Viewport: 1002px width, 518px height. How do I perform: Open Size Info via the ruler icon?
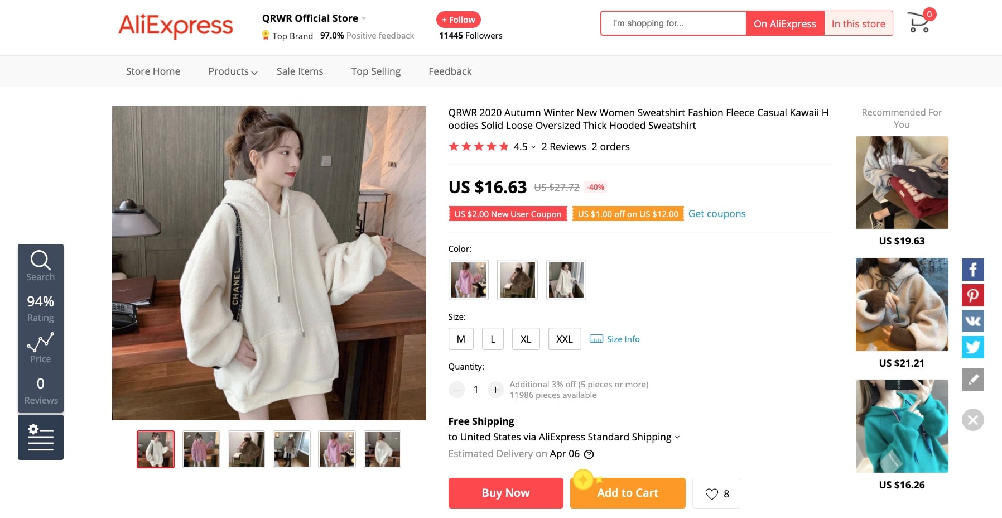pos(596,339)
